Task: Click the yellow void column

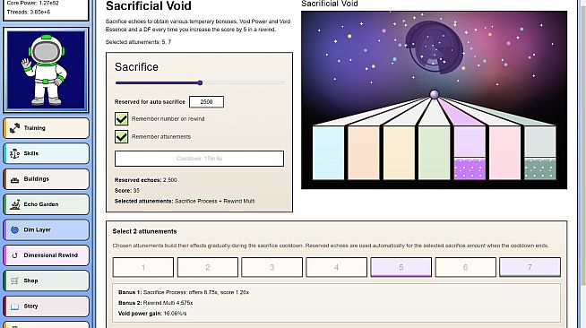Action: [399, 152]
